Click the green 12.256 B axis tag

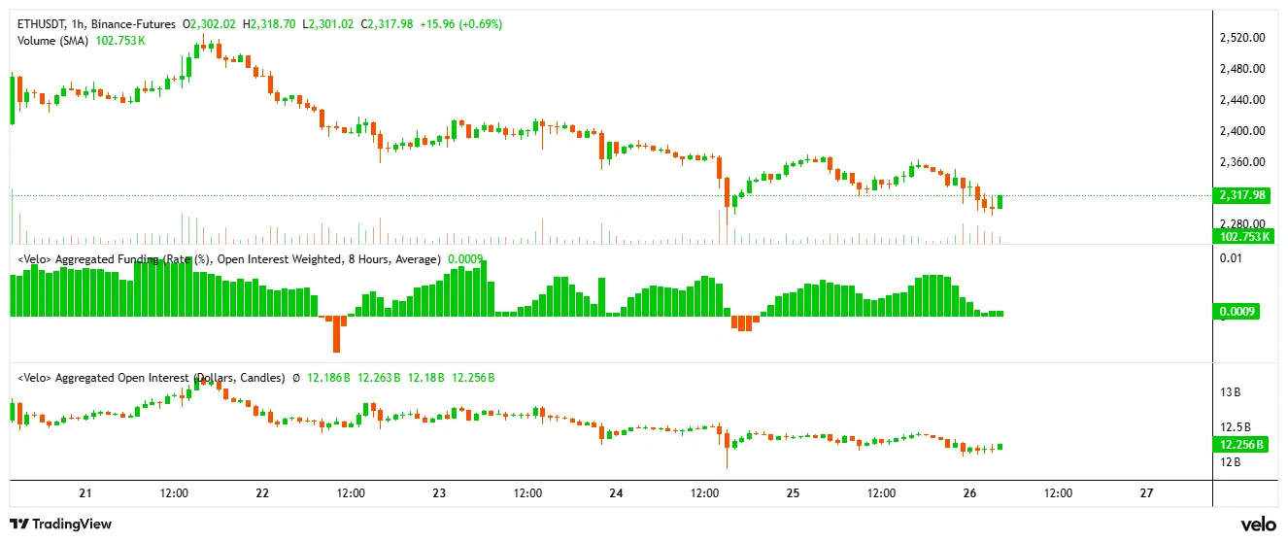[x=1242, y=445]
